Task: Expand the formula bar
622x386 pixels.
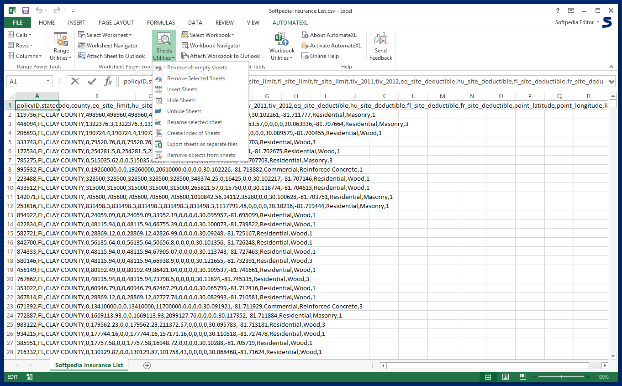Action: point(612,81)
